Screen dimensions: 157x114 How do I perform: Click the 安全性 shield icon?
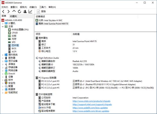(6, 83)
